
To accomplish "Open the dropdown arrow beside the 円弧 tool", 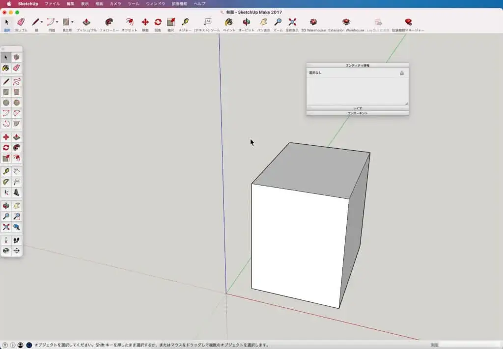I will [57, 22].
